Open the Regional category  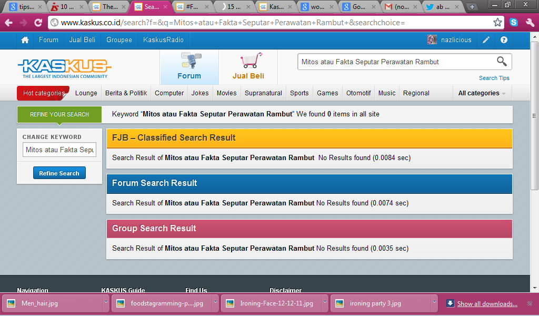click(416, 93)
